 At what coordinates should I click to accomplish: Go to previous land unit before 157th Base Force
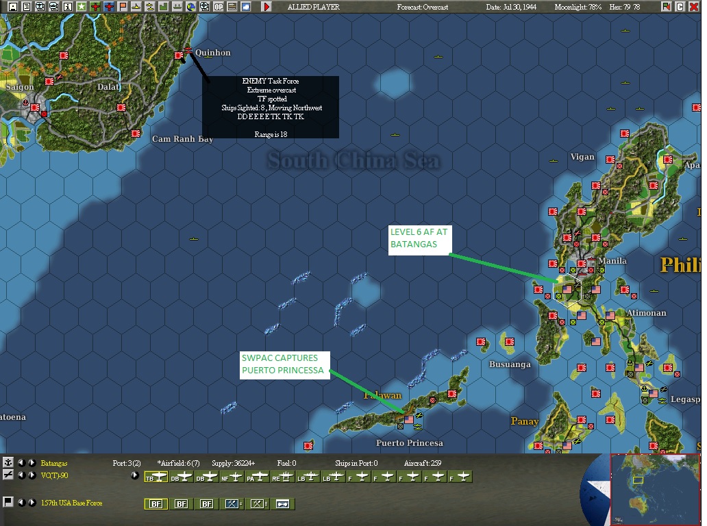21,502
